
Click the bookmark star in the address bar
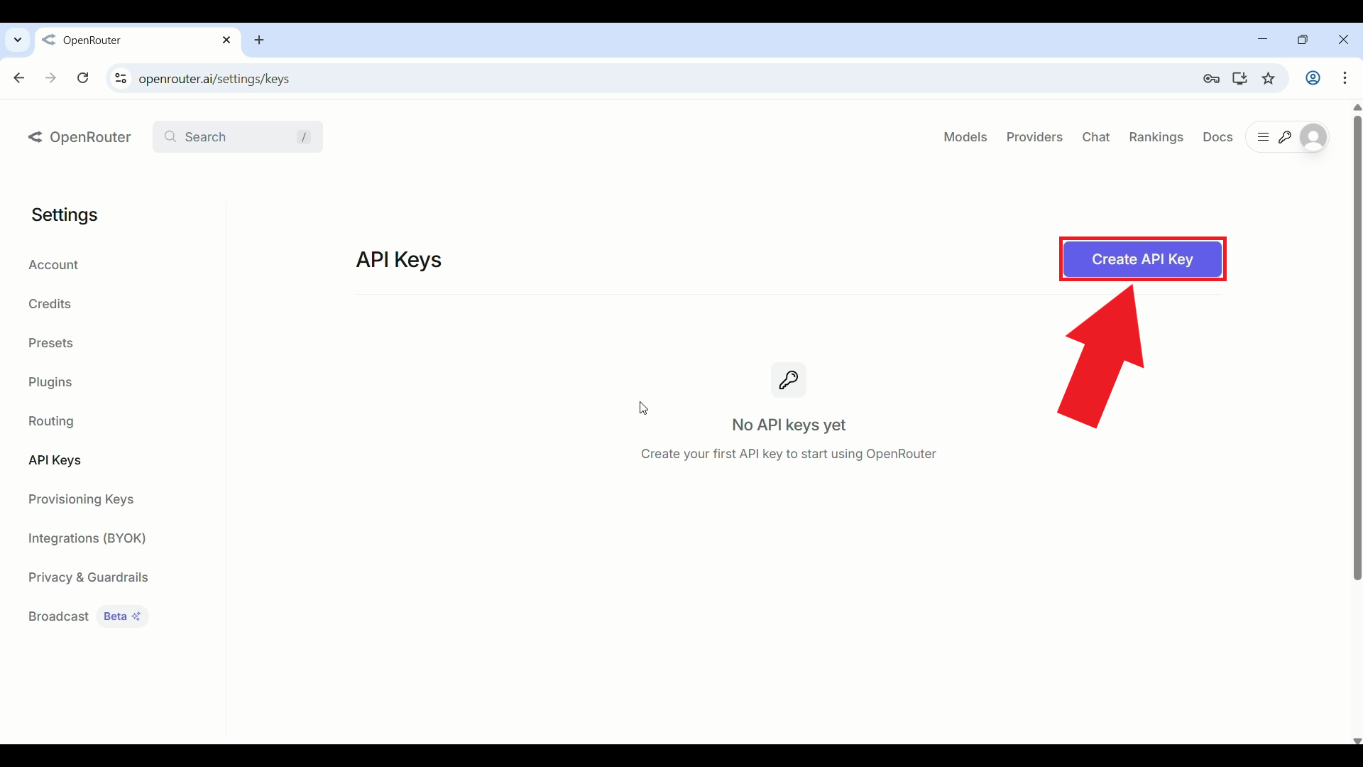click(x=1269, y=78)
